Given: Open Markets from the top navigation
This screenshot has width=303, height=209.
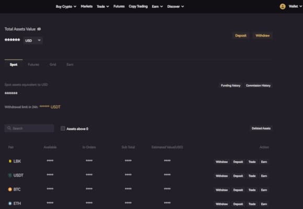Looking at the screenshot, I should click(87, 6).
